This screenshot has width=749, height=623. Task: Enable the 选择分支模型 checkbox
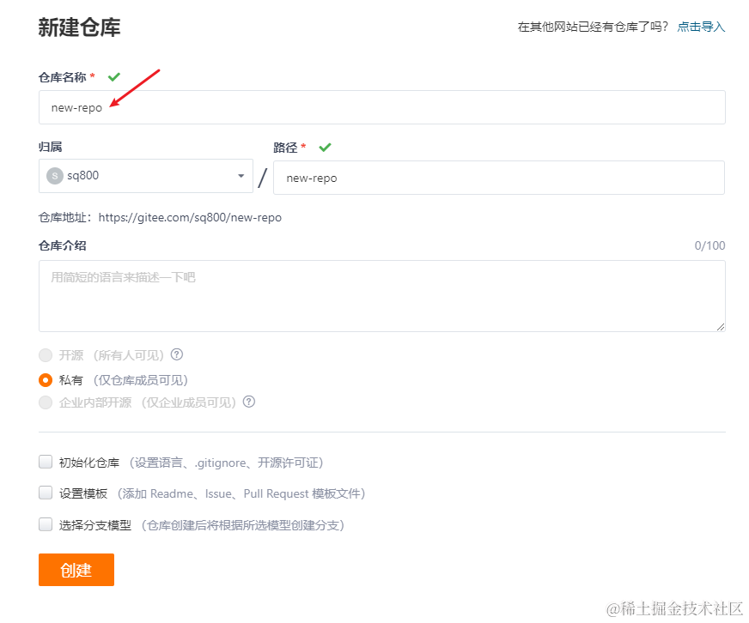coord(46,524)
